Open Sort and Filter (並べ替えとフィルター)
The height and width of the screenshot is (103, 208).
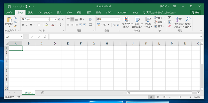179,22
